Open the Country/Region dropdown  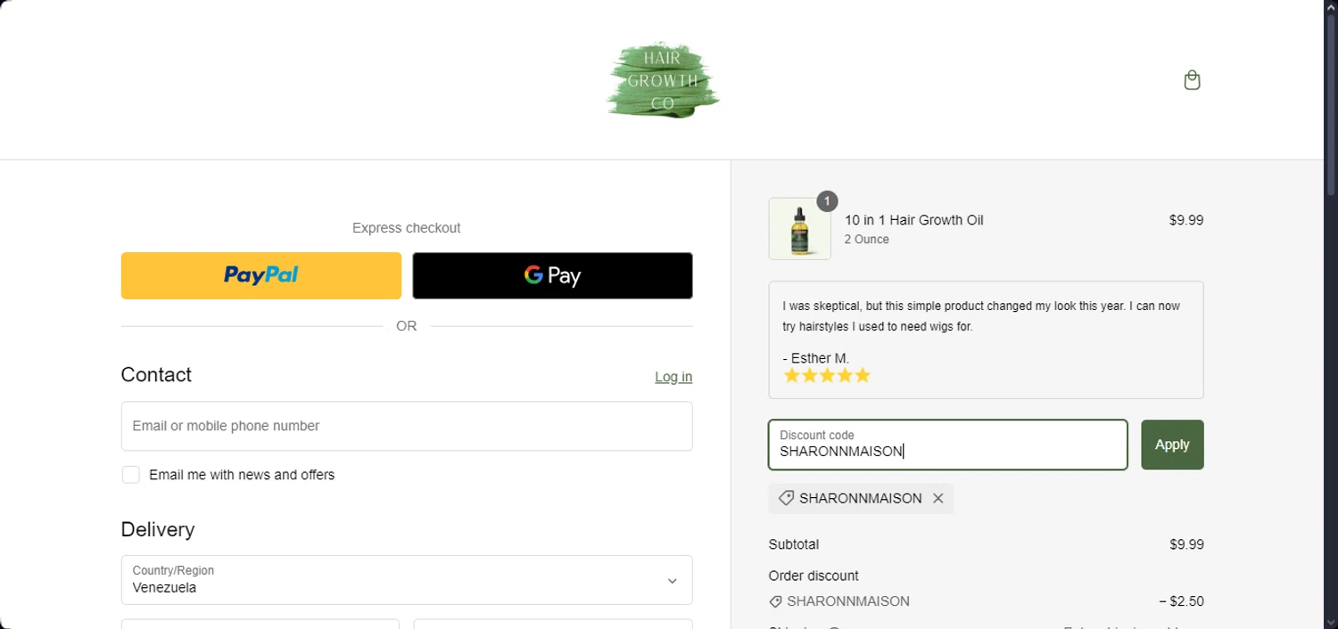(x=407, y=580)
